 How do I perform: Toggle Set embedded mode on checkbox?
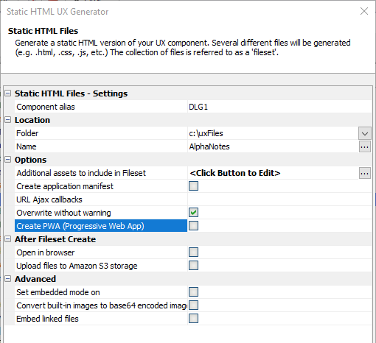[x=193, y=292]
